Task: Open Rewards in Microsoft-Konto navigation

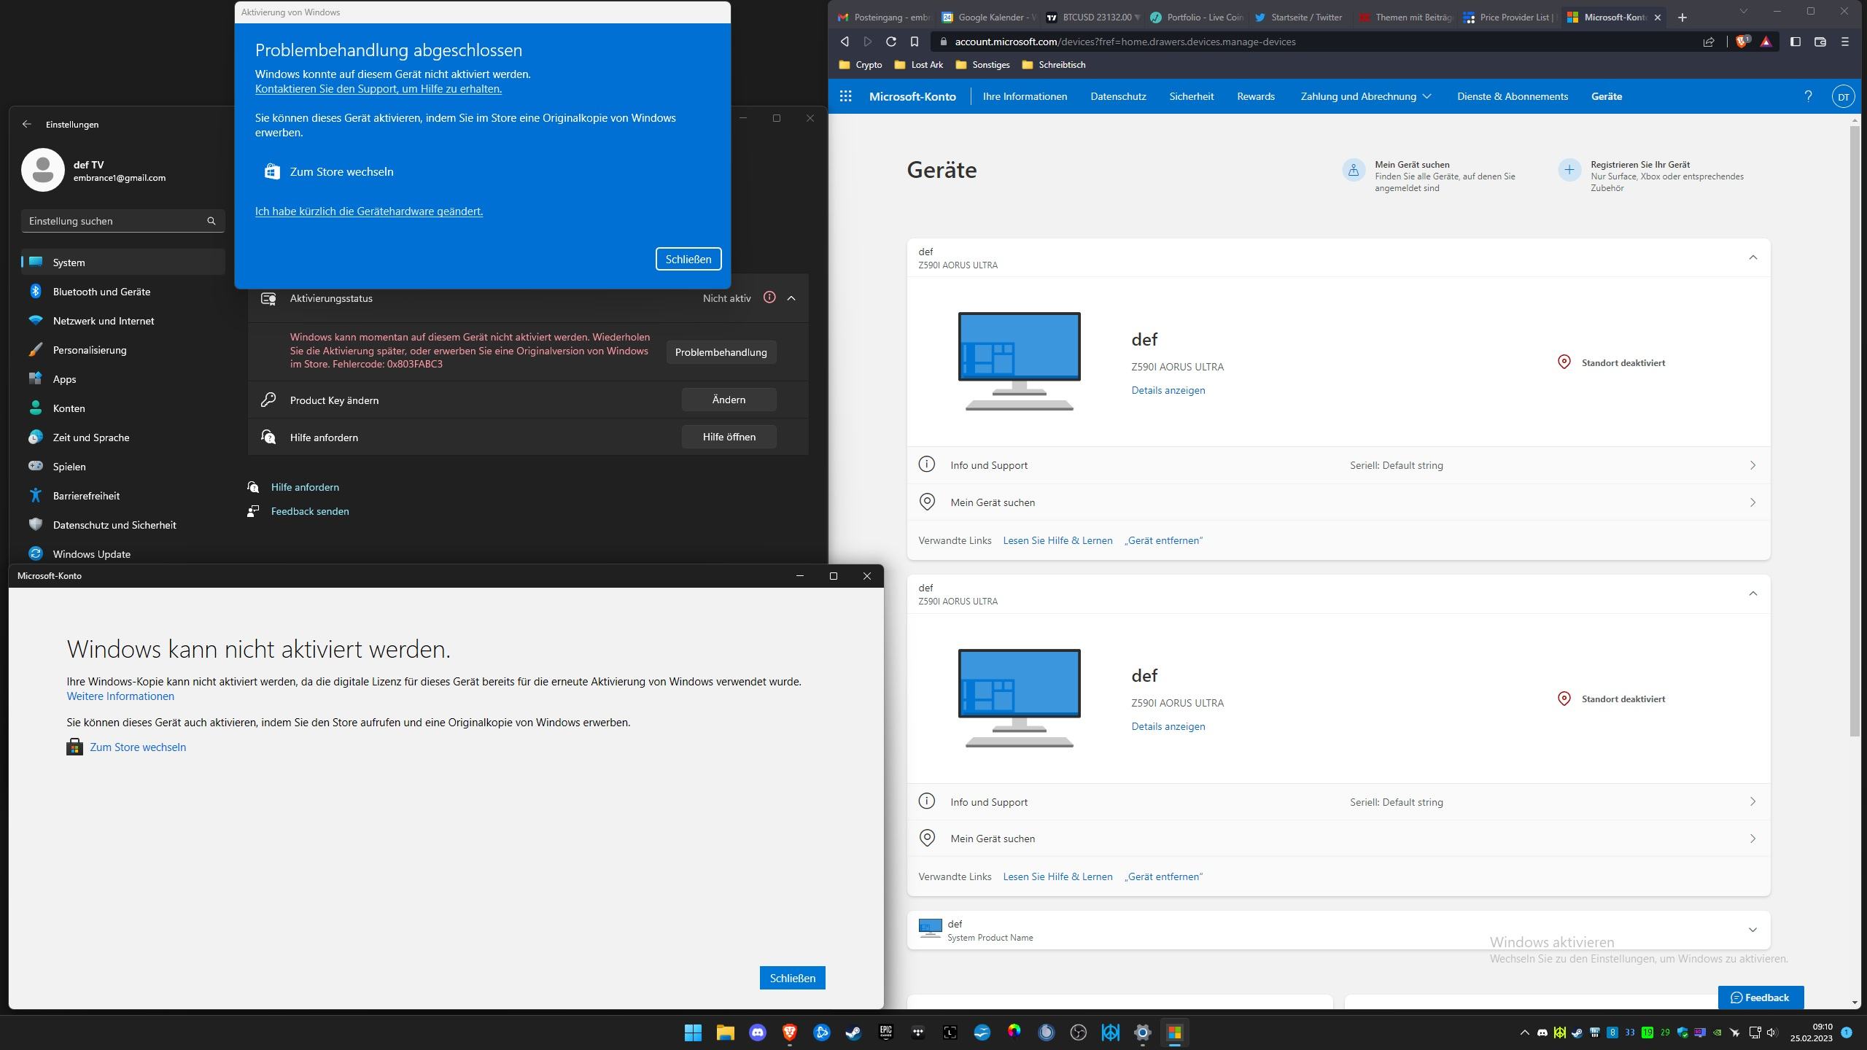Action: (x=1255, y=96)
